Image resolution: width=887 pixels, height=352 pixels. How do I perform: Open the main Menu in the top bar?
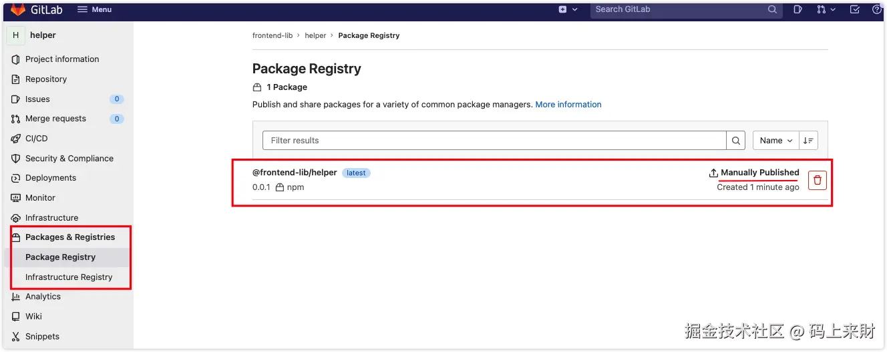[x=94, y=9]
